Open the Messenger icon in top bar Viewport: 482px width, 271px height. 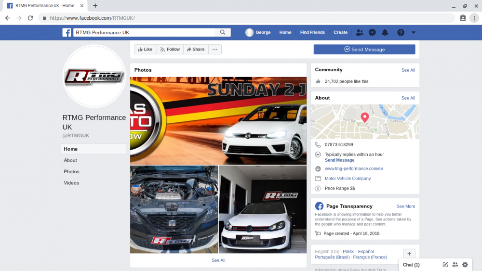tap(372, 32)
